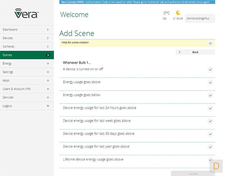
Task: Click the Back arrow icon
Action: pos(179,52)
